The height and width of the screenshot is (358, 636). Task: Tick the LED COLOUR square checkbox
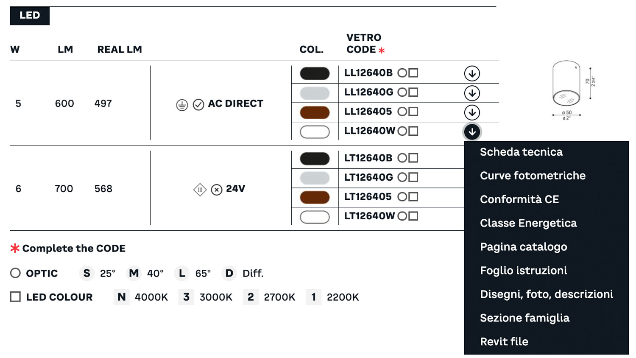(x=16, y=297)
